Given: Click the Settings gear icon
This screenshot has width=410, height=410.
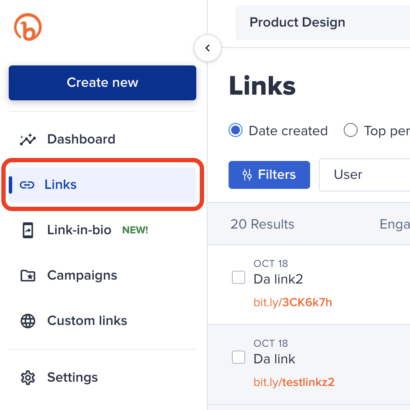Looking at the screenshot, I should click(28, 377).
